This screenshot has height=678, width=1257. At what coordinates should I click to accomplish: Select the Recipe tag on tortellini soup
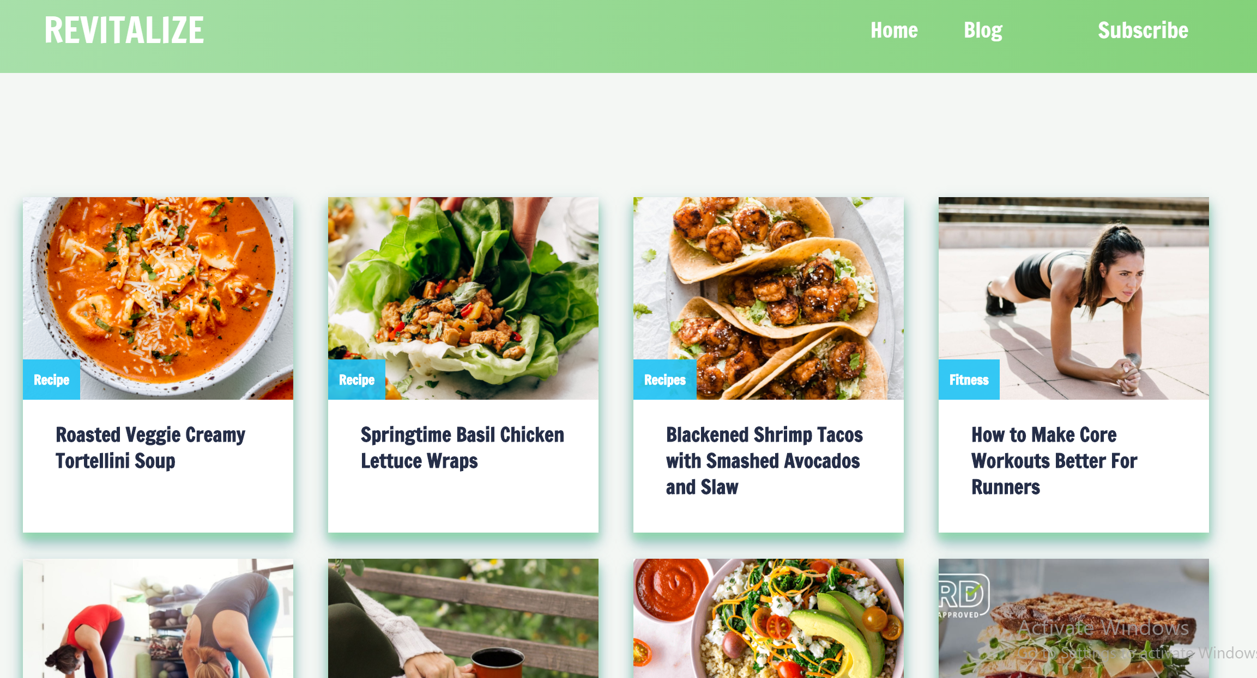coord(51,380)
